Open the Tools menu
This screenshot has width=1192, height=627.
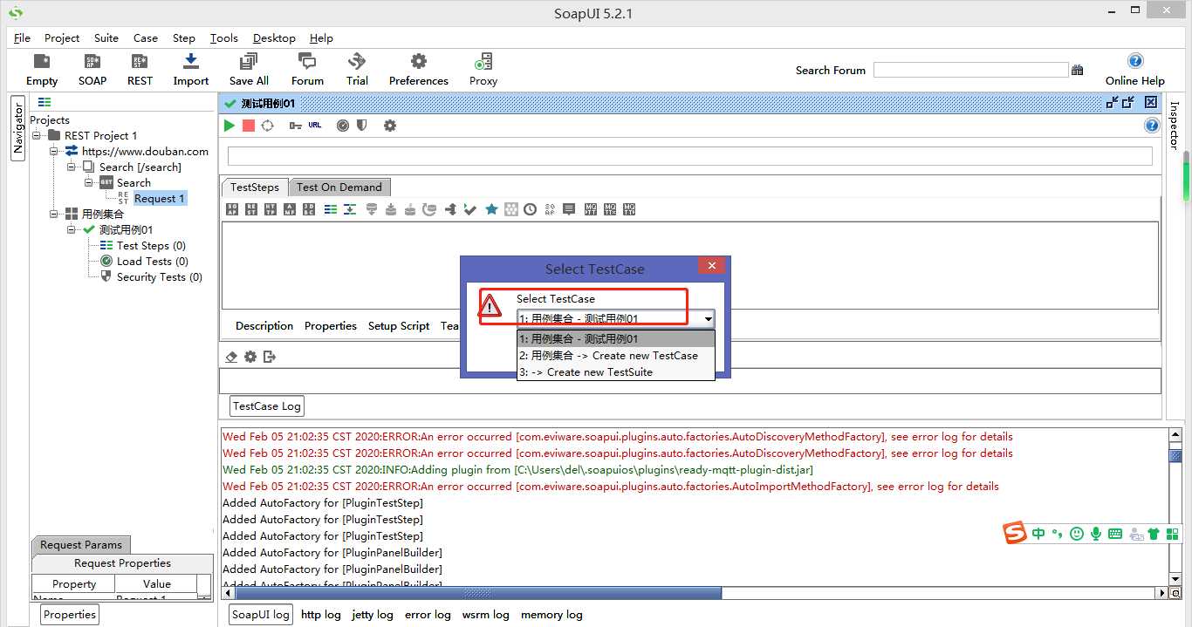pos(223,38)
